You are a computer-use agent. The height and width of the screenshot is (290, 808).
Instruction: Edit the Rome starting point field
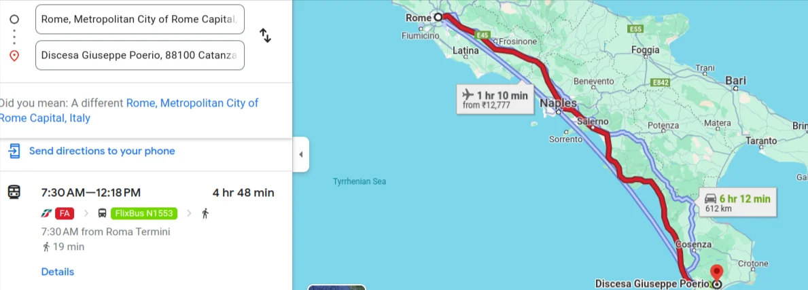pos(139,19)
